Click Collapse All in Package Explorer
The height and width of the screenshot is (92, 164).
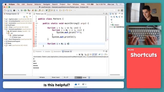coord(24,17)
